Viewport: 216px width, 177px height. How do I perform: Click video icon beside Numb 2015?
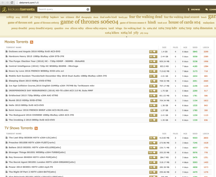pyautogui.click(x=7, y=100)
